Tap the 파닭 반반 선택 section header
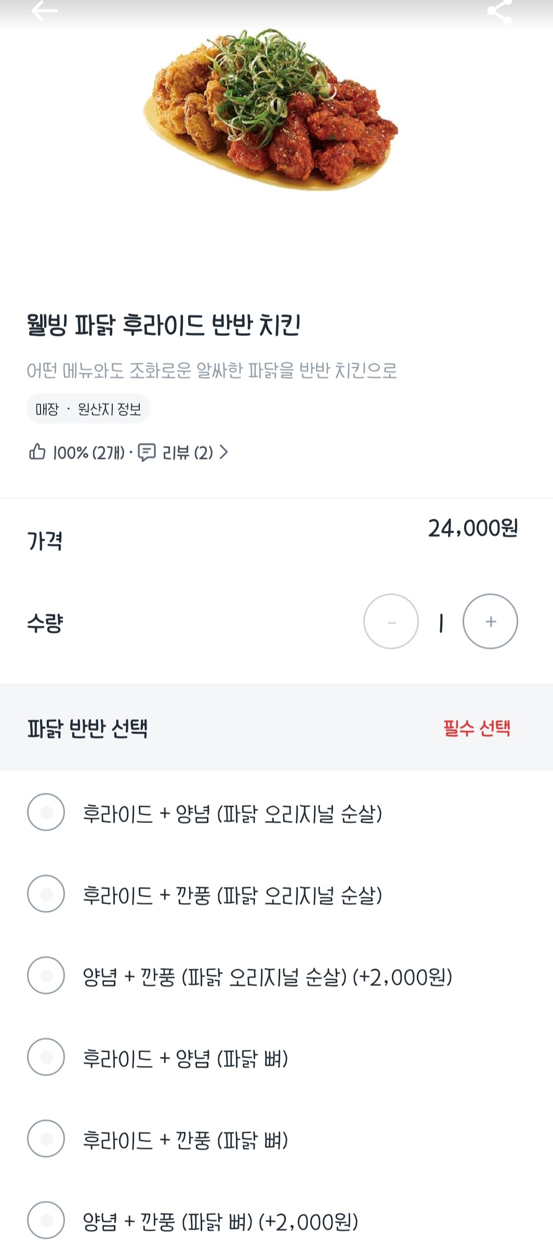The height and width of the screenshot is (1260, 553). [87, 728]
